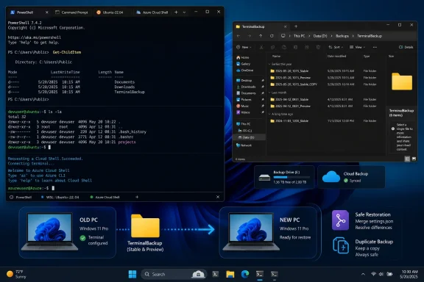
Task: Click 'This PC' in the address breadcrumb
Action: click(299, 36)
